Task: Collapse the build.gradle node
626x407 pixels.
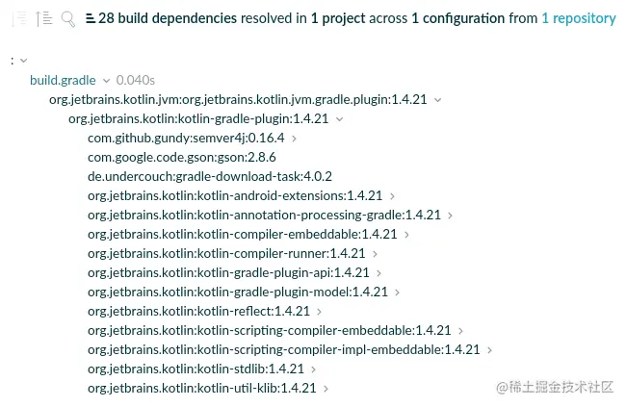Action: click(107, 80)
